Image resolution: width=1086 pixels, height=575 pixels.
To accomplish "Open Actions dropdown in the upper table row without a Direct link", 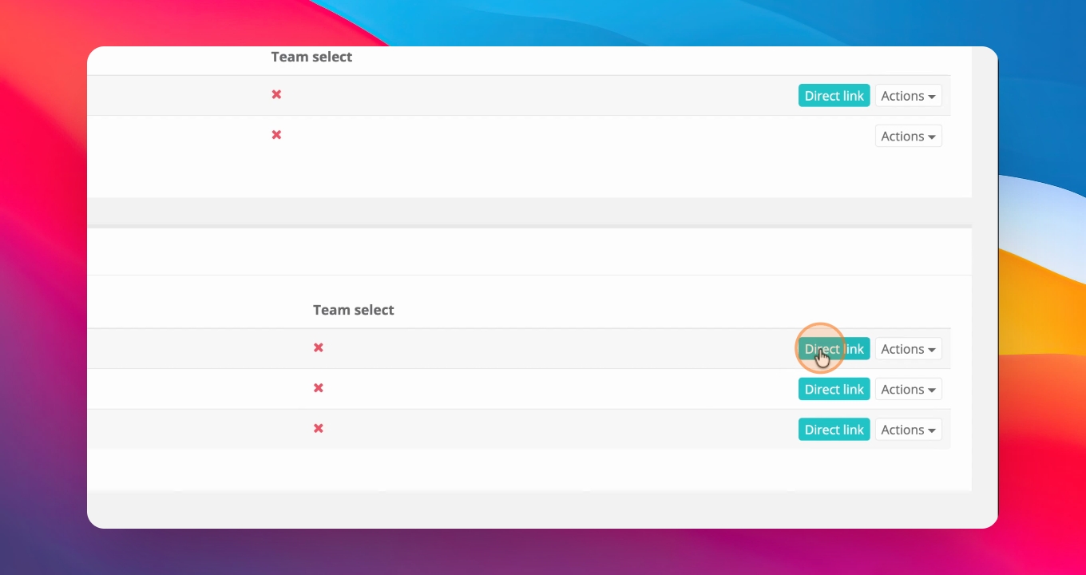I will pyautogui.click(x=909, y=137).
